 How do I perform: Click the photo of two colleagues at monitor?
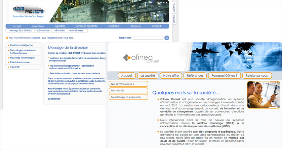click(264, 95)
